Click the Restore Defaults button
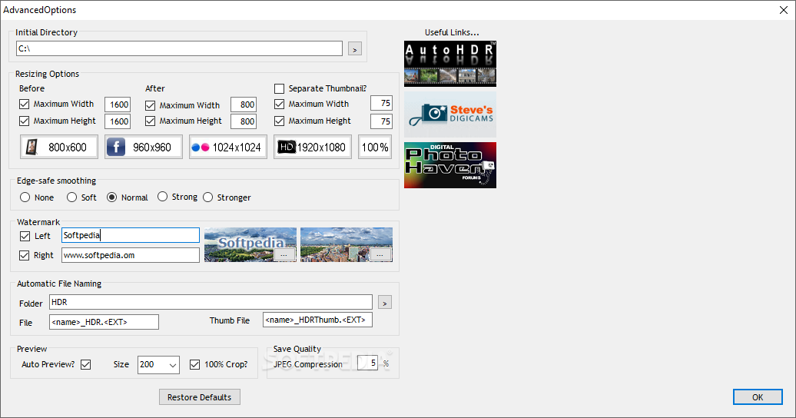 click(x=200, y=397)
